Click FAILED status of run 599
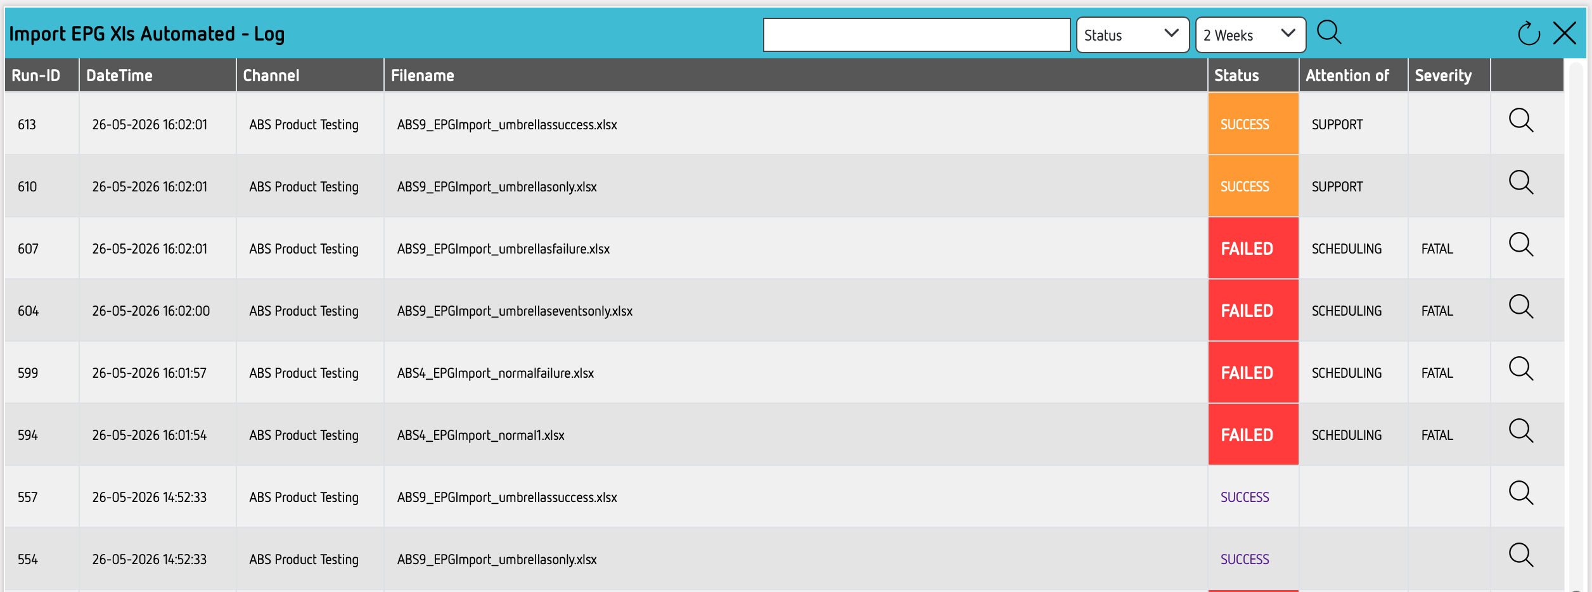Image resolution: width=1592 pixels, height=592 pixels. click(x=1253, y=373)
